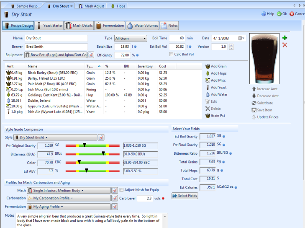Screen dimensions: 305x228
Task: Click the Select Fields button
Action: pyautogui.click(x=185, y=196)
